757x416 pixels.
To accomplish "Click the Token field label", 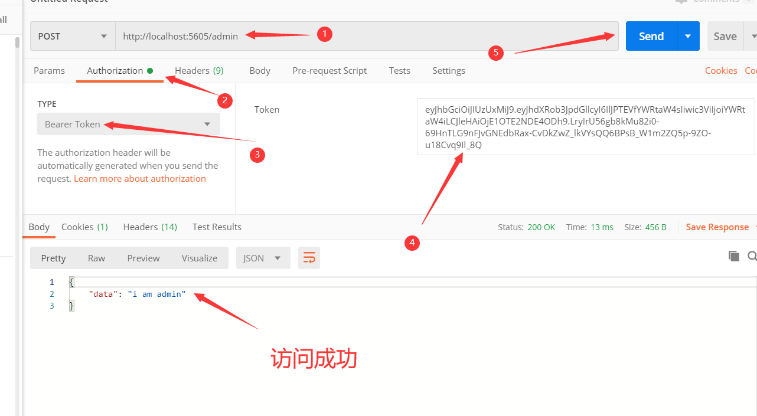I will 267,109.
